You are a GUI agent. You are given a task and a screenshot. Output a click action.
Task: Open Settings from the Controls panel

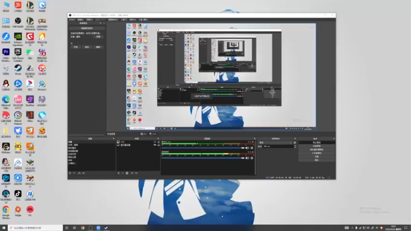(316, 157)
